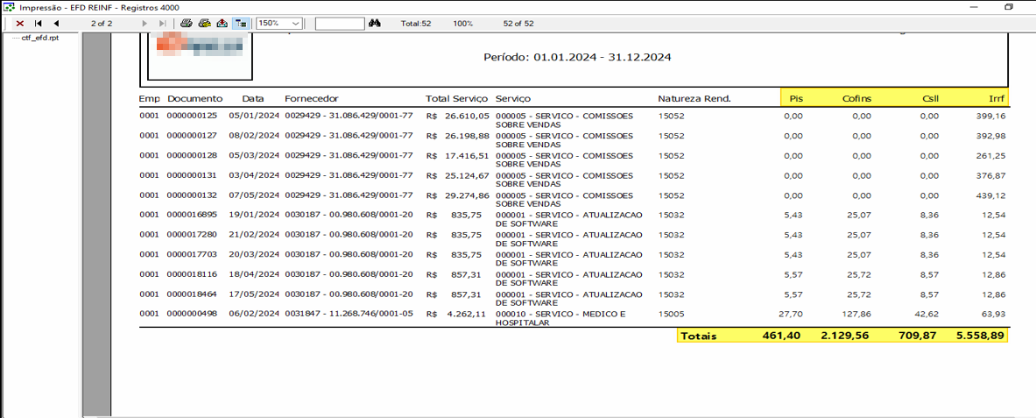This screenshot has height=418, width=1036.
Task: Open the 150% zoom dropdown
Action: click(x=297, y=23)
